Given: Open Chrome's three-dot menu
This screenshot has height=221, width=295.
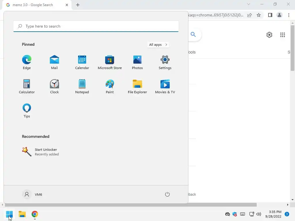Looking at the screenshot, I should click(289, 15).
